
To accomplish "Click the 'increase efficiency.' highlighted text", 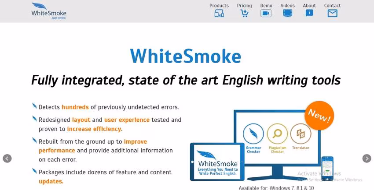I will 95,129.
